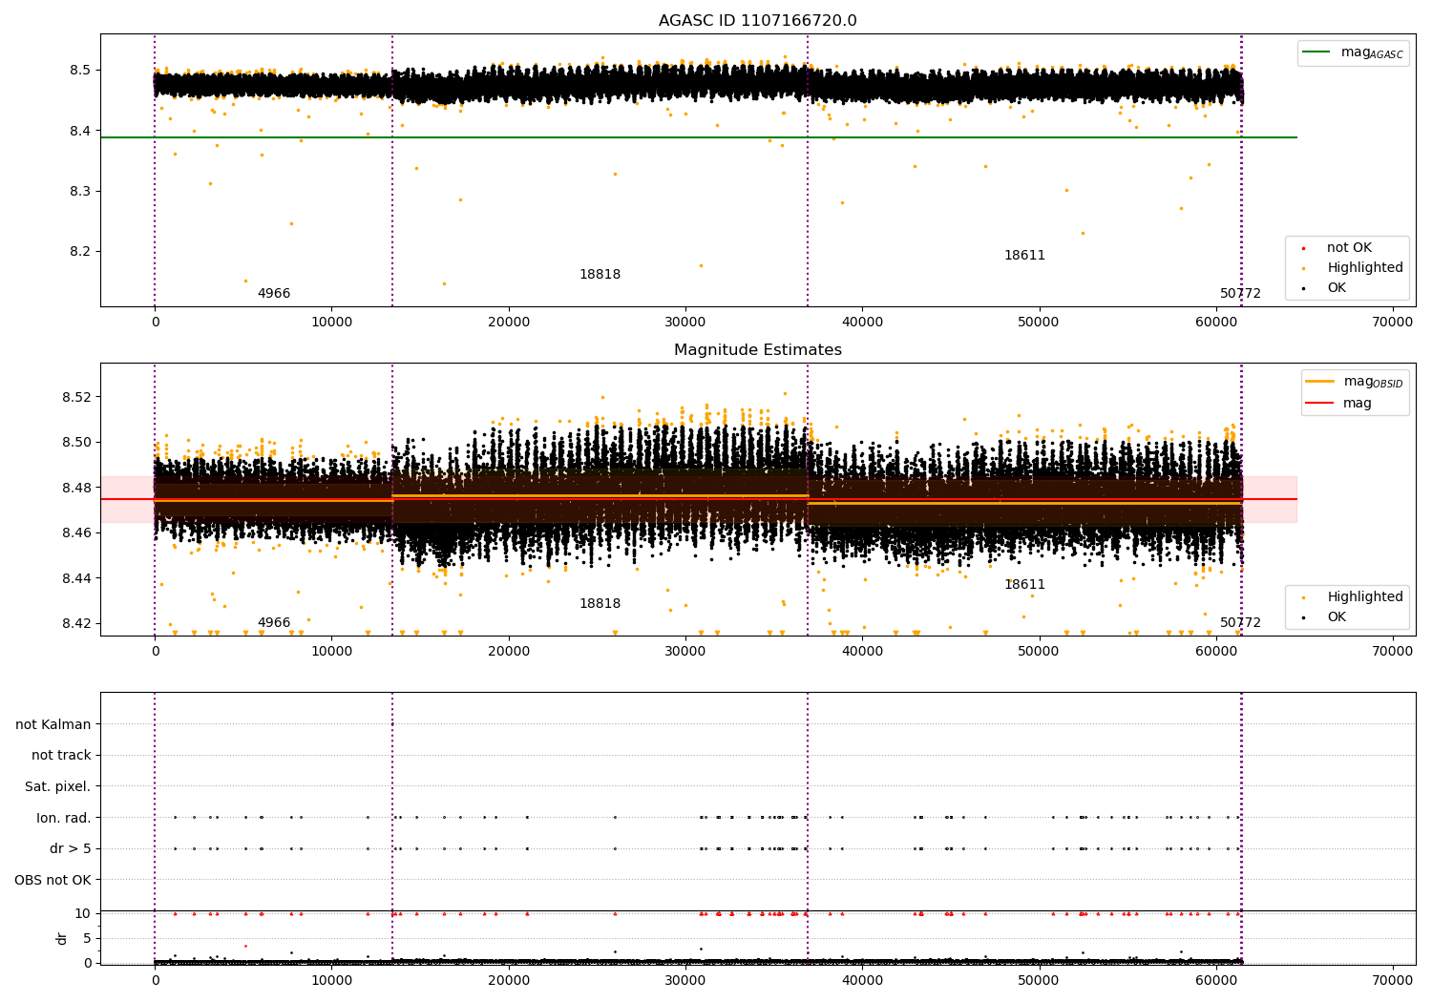Click the green mag AGASC line in top plot
Screen dimensions: 1432x1002
[698, 137]
